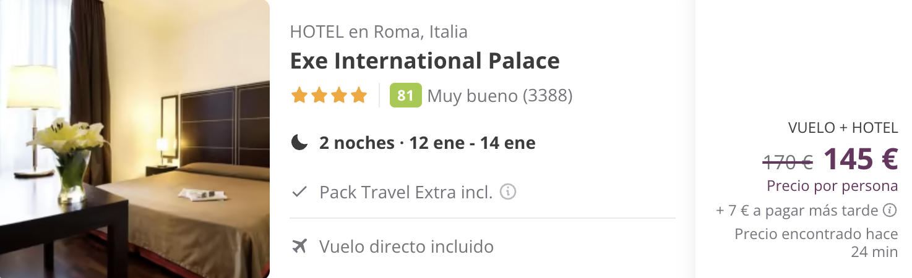The height and width of the screenshot is (278, 912).
Task: Click the checkmark beside Pack Travel Extra
Action: click(299, 192)
